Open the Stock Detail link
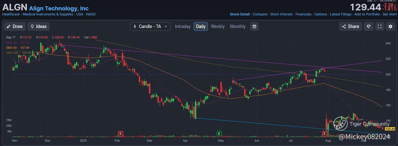The height and width of the screenshot is (146, 398). coord(239,14)
